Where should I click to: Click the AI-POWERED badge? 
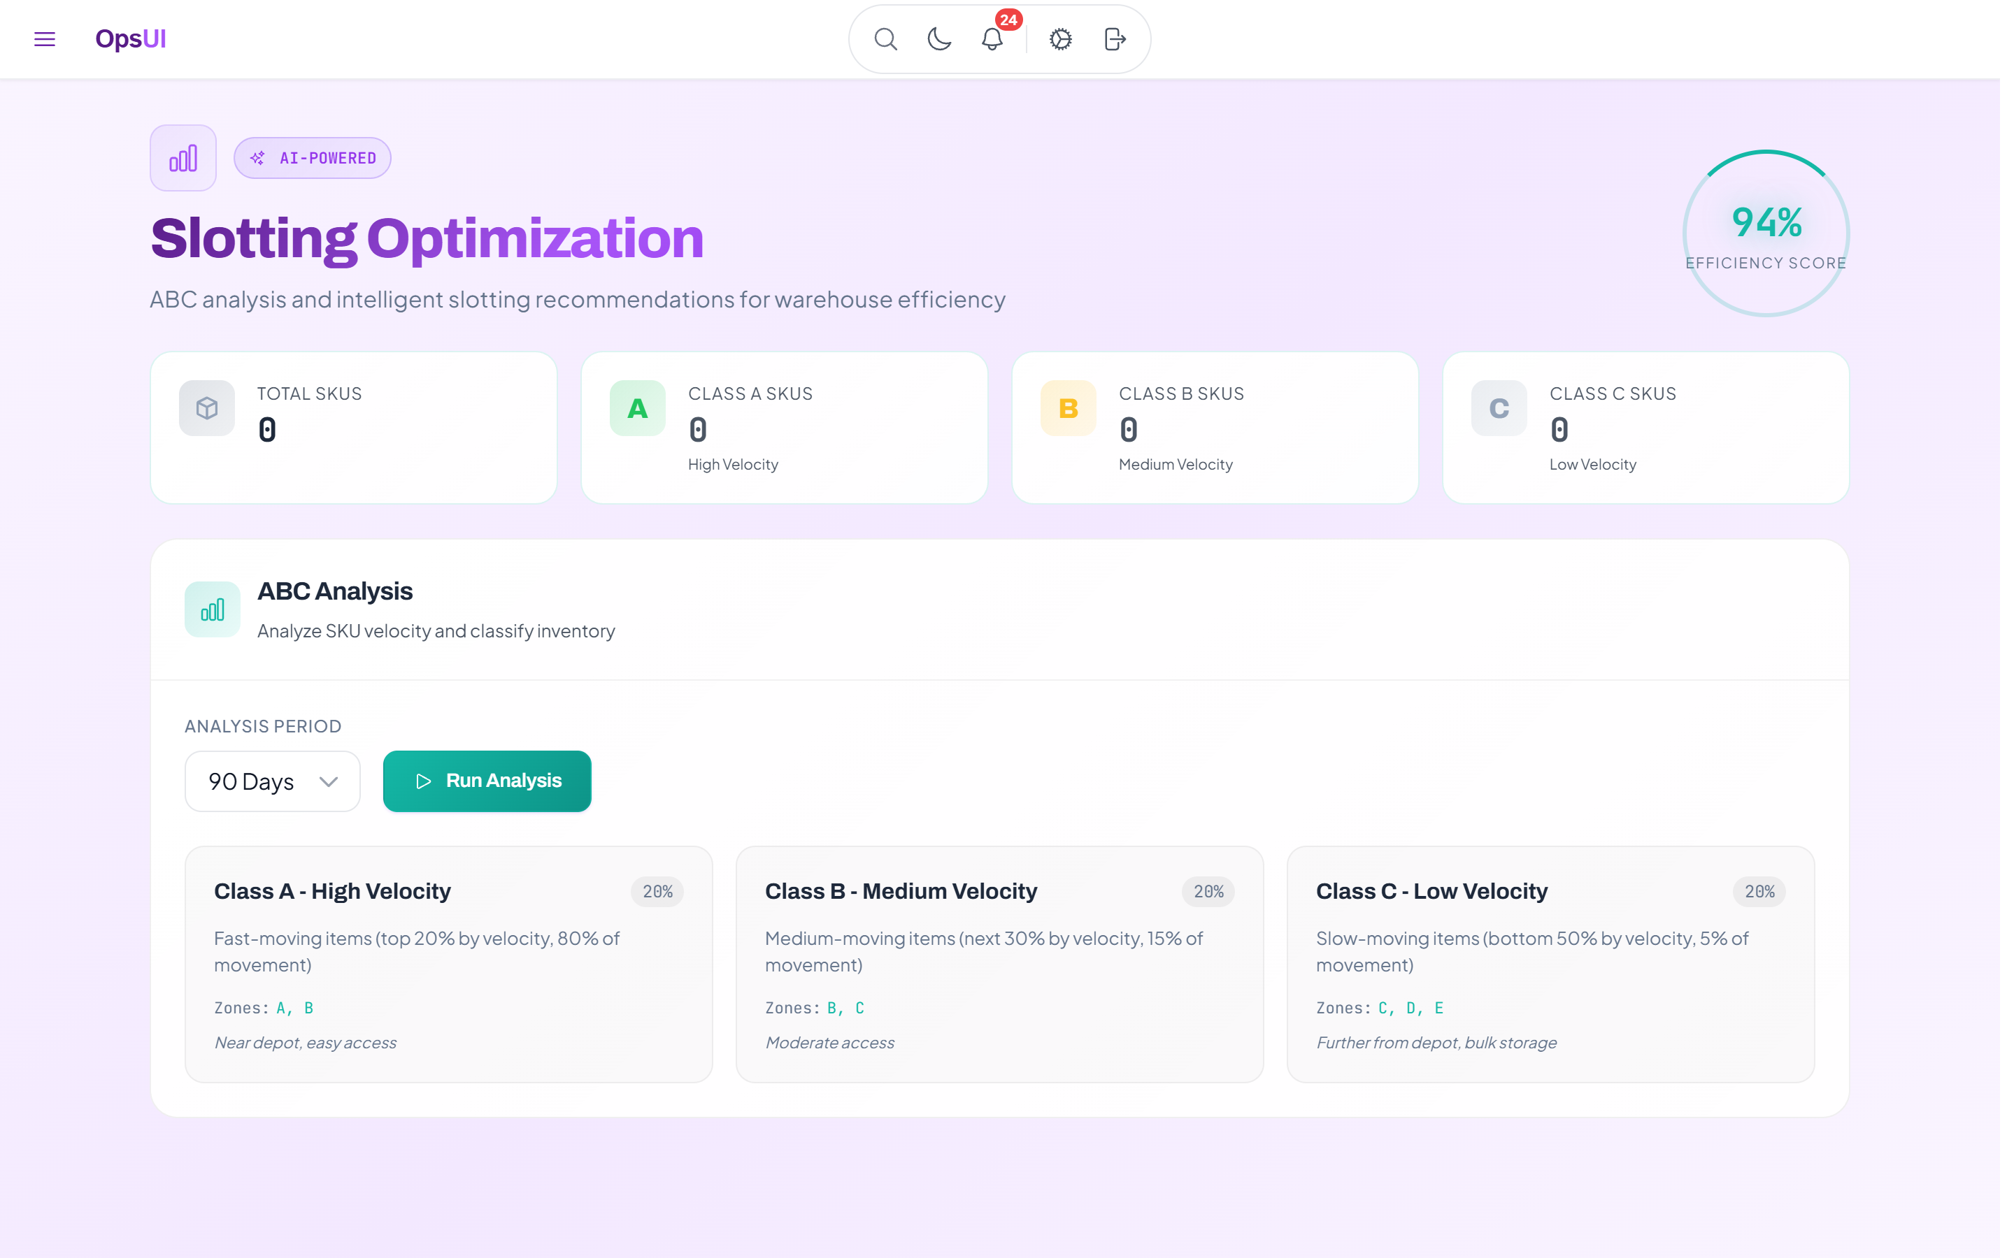pyautogui.click(x=313, y=158)
